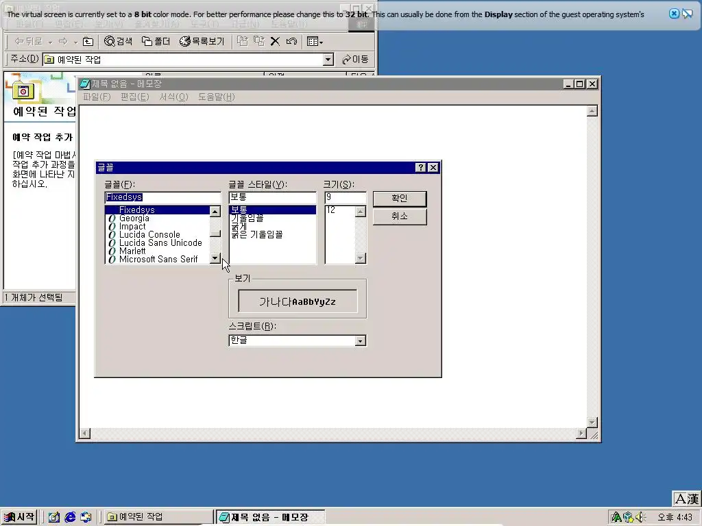Click the 취소 Cancel button in font dialog
Viewport: 702px width, 526px height.
[x=400, y=216]
